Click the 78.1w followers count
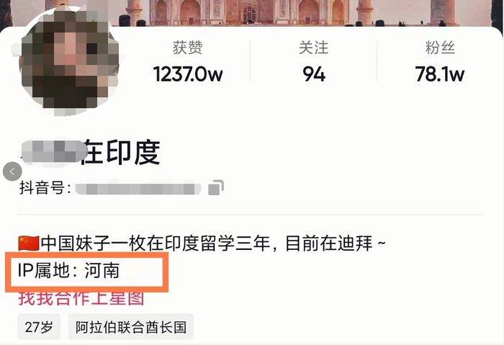Viewport: 504px width, 345px height. coord(440,74)
